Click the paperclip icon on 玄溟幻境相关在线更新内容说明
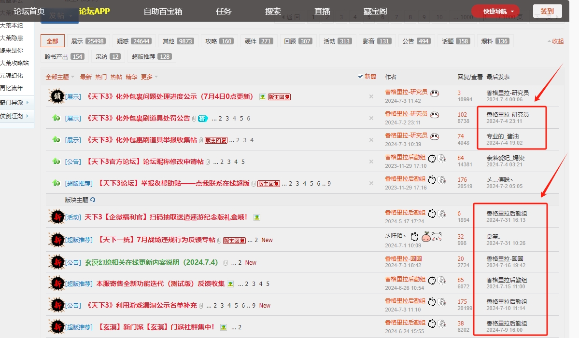This screenshot has height=338, width=579. [x=226, y=263]
